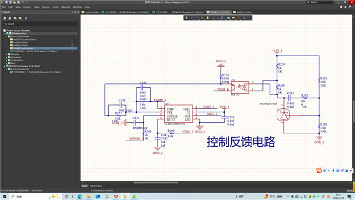Viewport: 355px width, 200px height.
Task: Open control.SchDoc in the project tree
Action: 21,42
